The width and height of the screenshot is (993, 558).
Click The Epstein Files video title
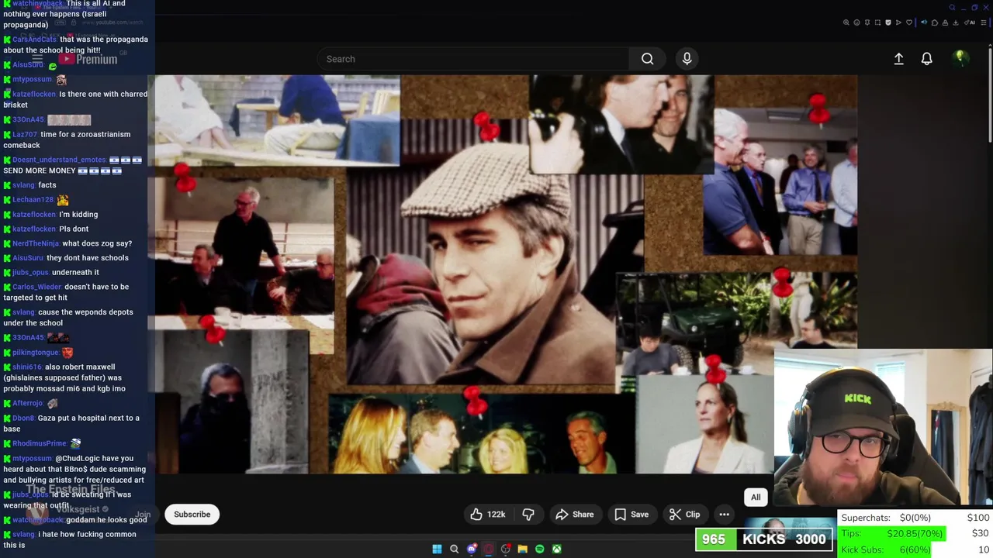coord(71,489)
